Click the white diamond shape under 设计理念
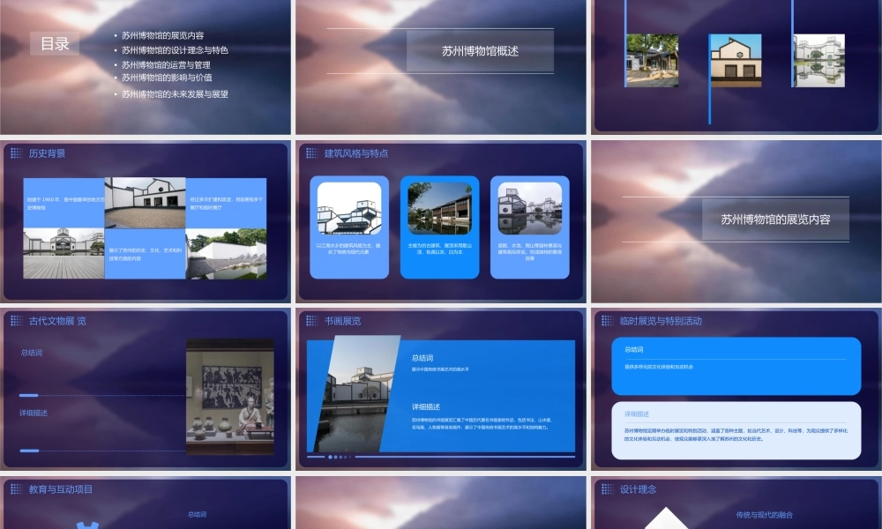 (x=671, y=518)
